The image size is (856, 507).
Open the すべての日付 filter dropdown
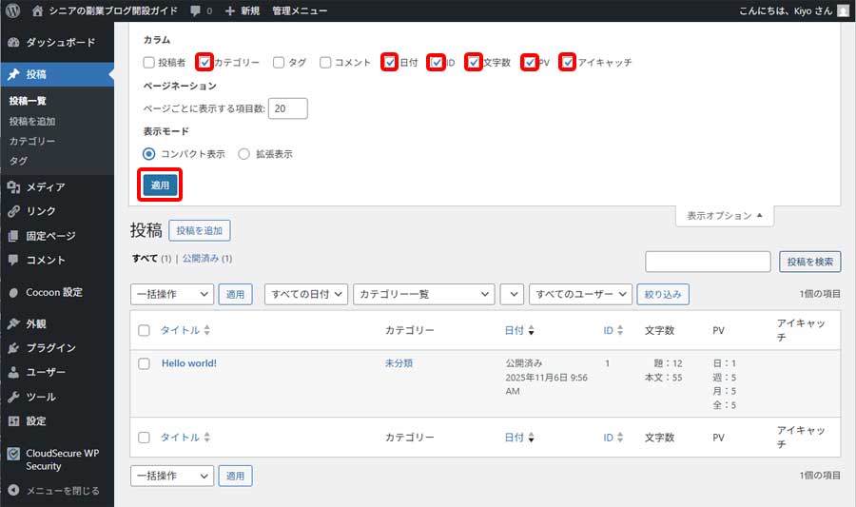pos(306,294)
